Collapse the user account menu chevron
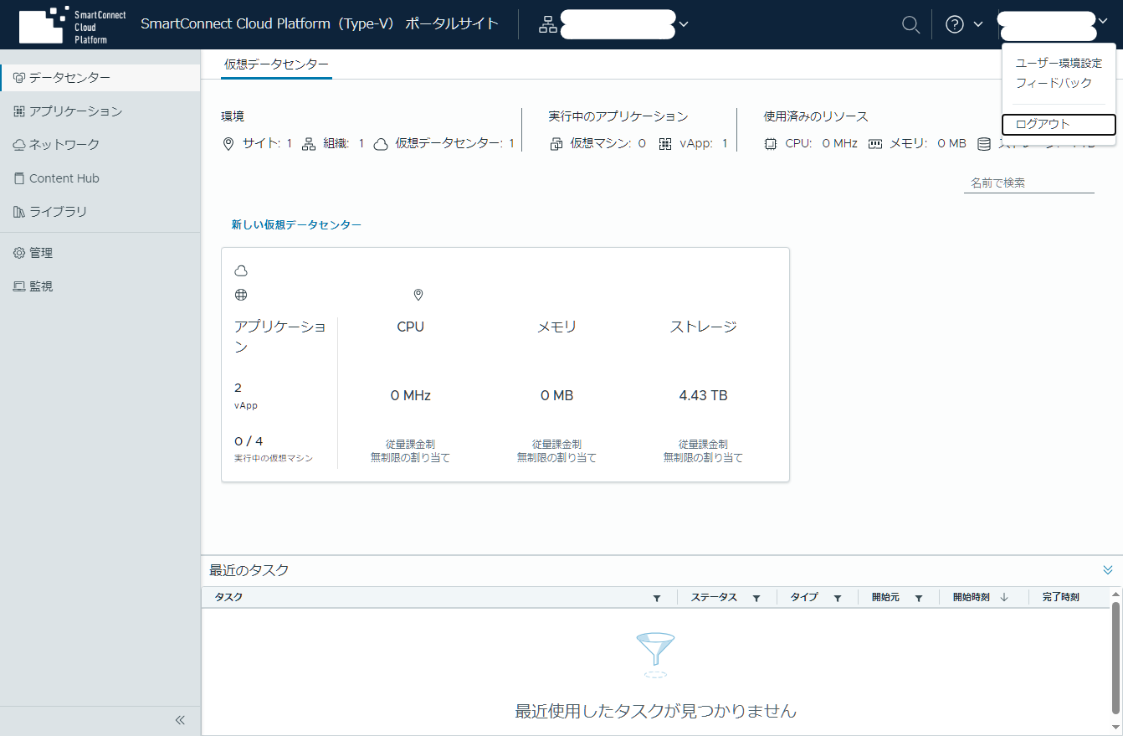Image resolution: width=1123 pixels, height=736 pixels. tap(1102, 22)
